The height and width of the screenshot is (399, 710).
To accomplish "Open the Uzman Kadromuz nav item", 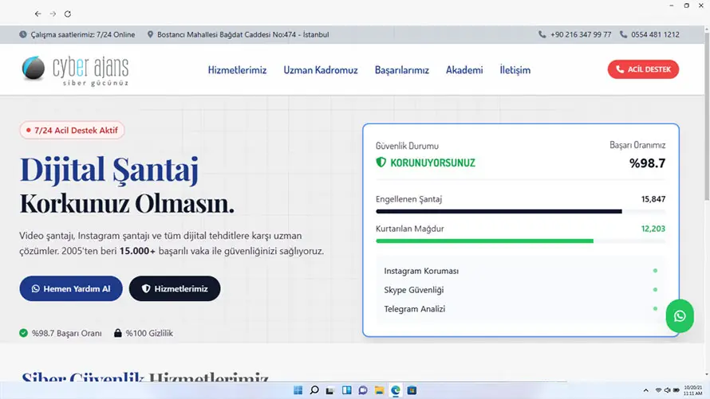I will [321, 70].
